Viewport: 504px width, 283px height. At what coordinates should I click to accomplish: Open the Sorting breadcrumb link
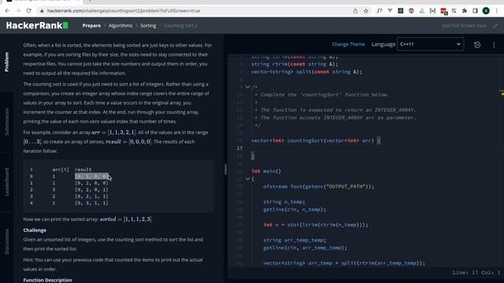point(148,26)
